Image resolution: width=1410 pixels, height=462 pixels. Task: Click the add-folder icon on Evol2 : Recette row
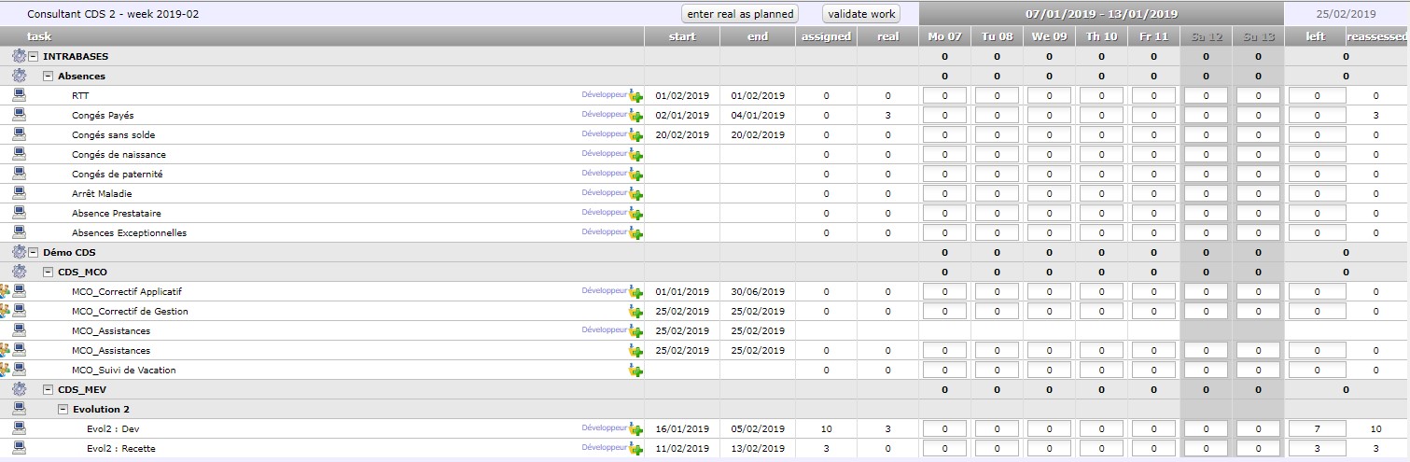(636, 449)
